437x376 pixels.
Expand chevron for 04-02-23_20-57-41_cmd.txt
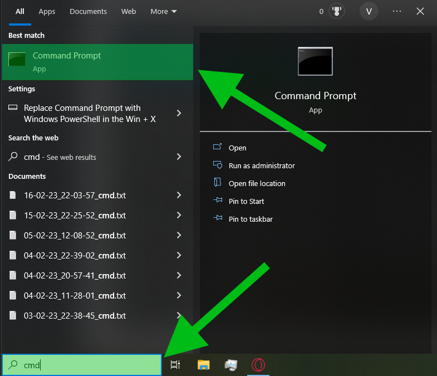click(179, 275)
